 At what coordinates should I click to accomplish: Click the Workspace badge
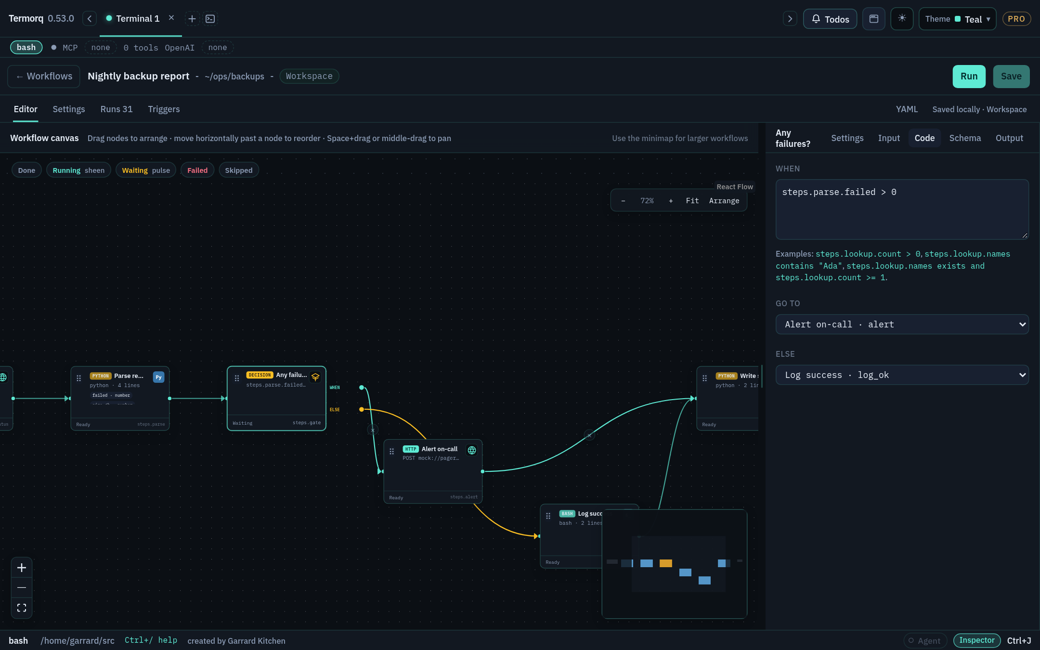click(x=309, y=76)
